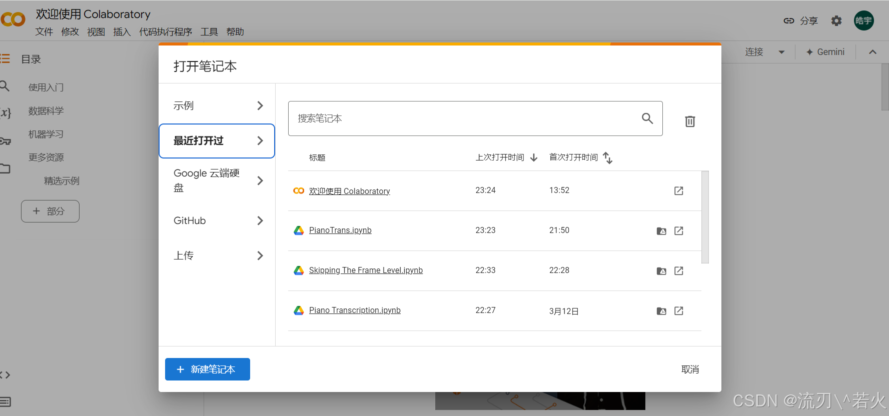The width and height of the screenshot is (889, 416).
Task: Open settings gear icon
Action: 836,20
